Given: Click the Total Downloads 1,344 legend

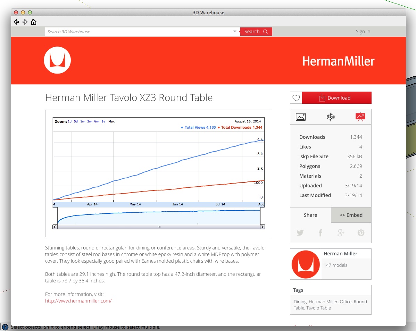Looking at the screenshot, I should [240, 127].
